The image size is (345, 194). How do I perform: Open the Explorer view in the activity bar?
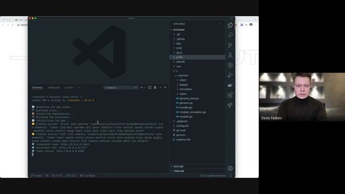point(230,25)
